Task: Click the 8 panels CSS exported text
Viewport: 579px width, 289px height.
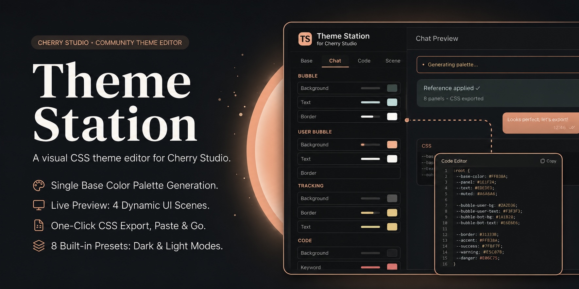Action: (453, 99)
